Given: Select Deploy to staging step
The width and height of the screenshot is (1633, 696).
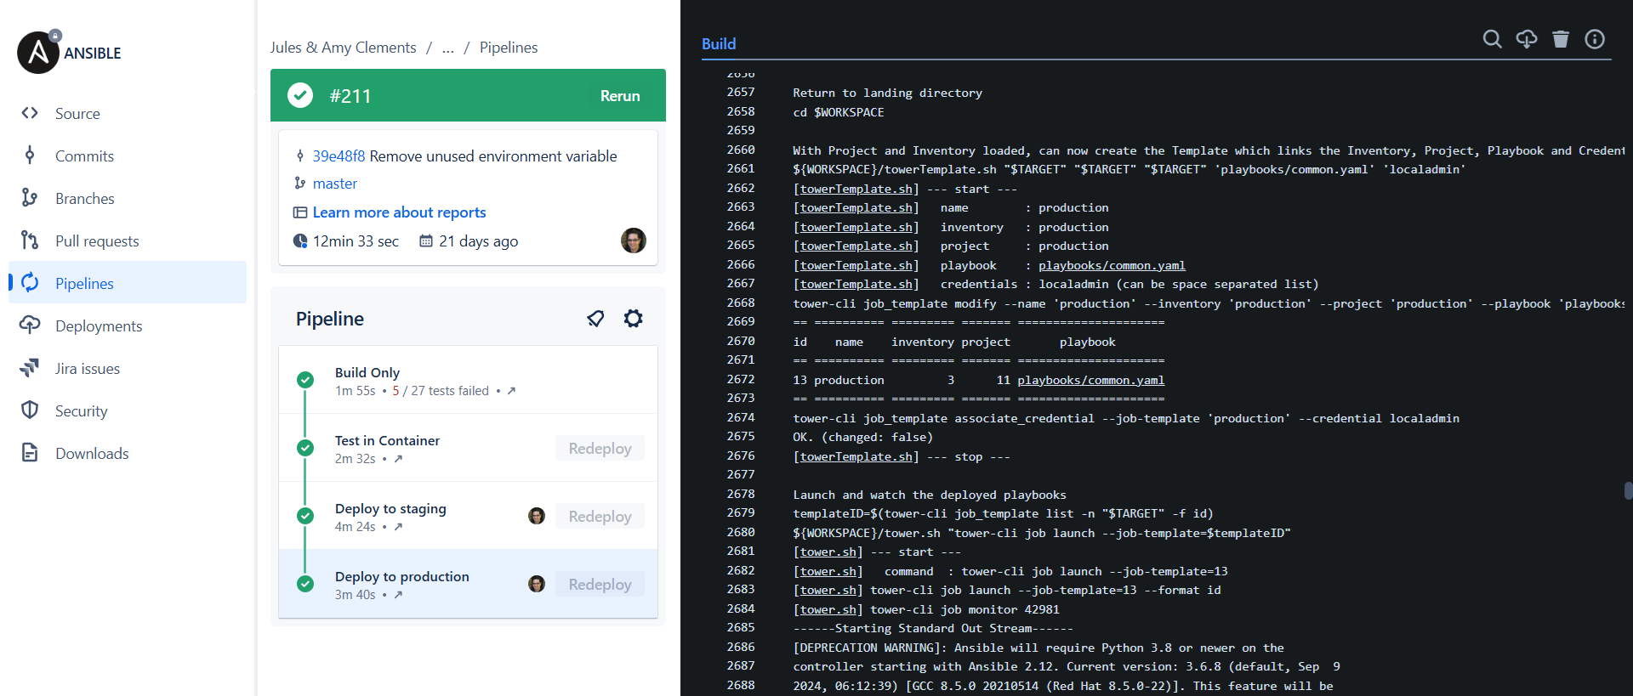Looking at the screenshot, I should click(468, 516).
